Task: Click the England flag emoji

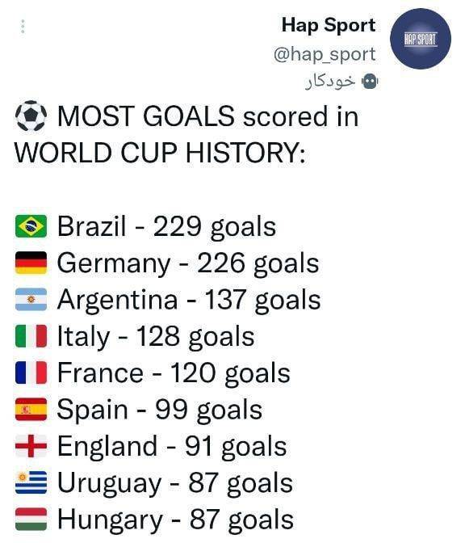Action: click(31, 446)
